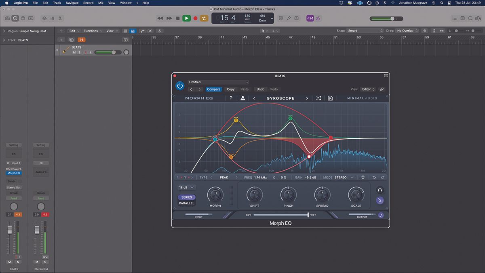Open Morph EQ help with the question mark icon
Screen dimensions: 485x273
coord(231,98)
